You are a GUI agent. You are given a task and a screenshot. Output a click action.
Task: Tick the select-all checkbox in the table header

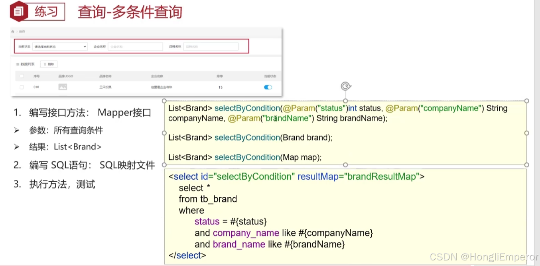coord(22,76)
